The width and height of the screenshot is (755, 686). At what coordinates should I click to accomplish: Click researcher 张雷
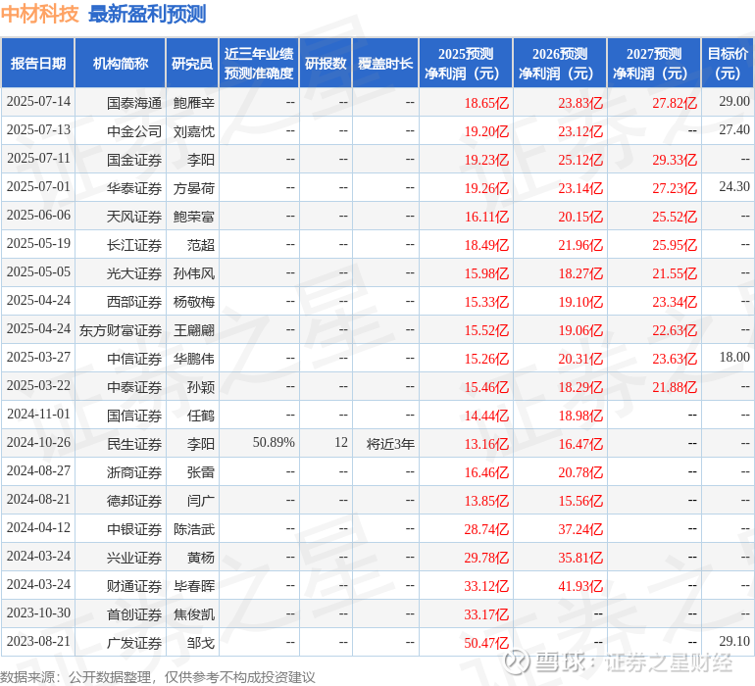pyautogui.click(x=201, y=471)
